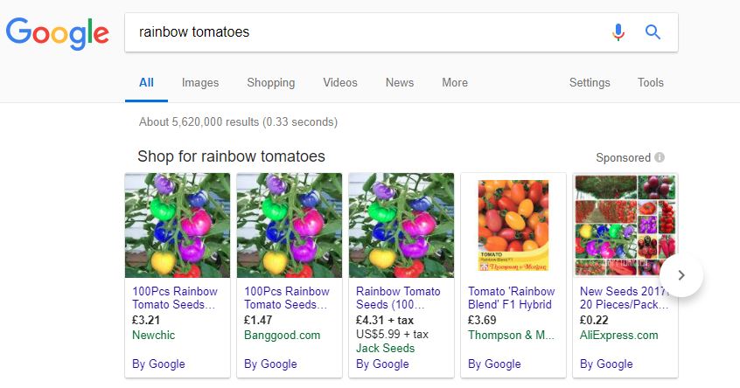
Task: Open the AliExpress collage product image
Action: (x=625, y=225)
